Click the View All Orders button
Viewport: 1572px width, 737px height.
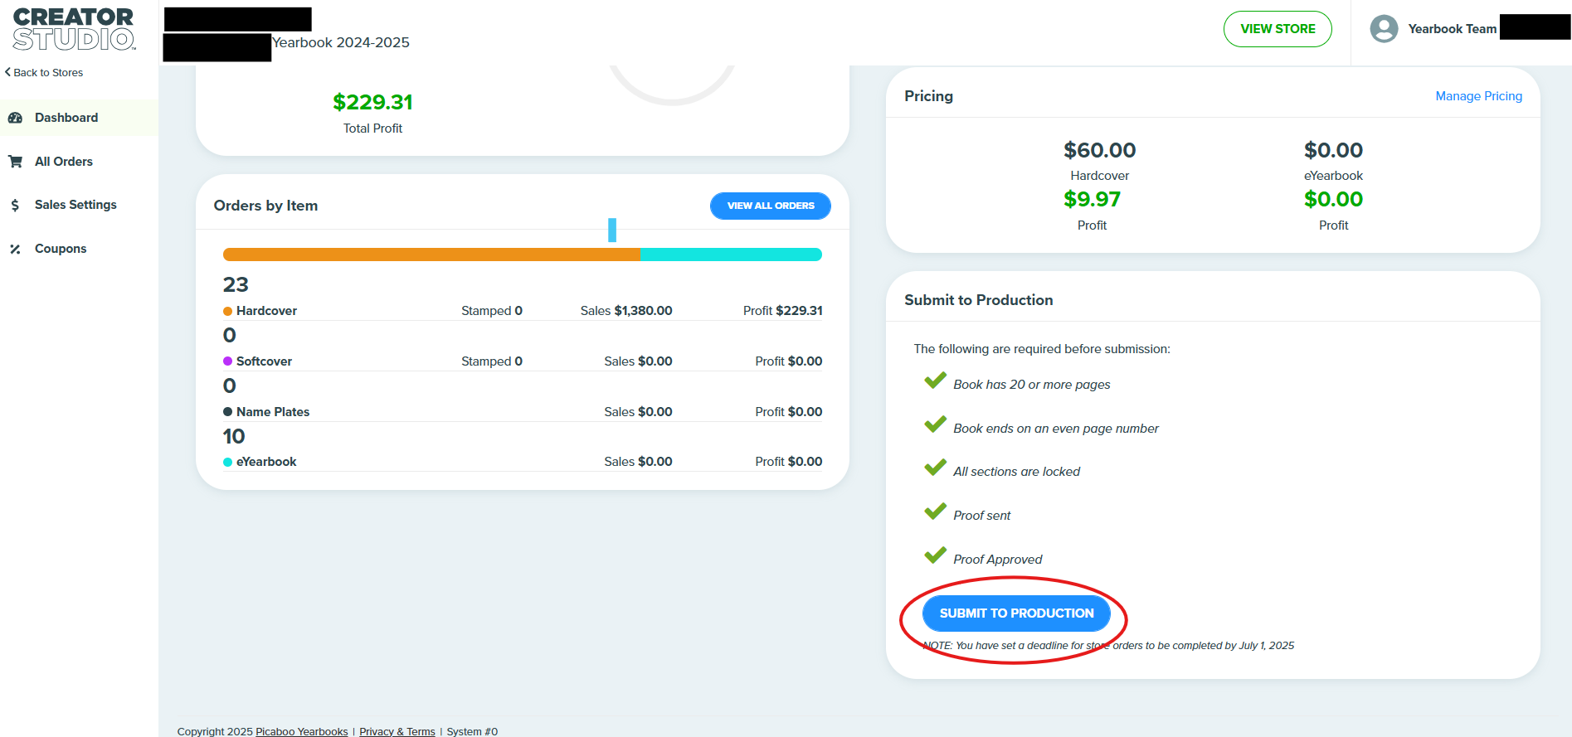771,206
